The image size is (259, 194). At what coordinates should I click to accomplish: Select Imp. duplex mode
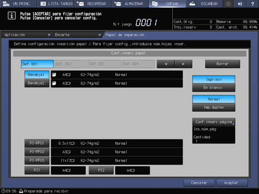214,107
